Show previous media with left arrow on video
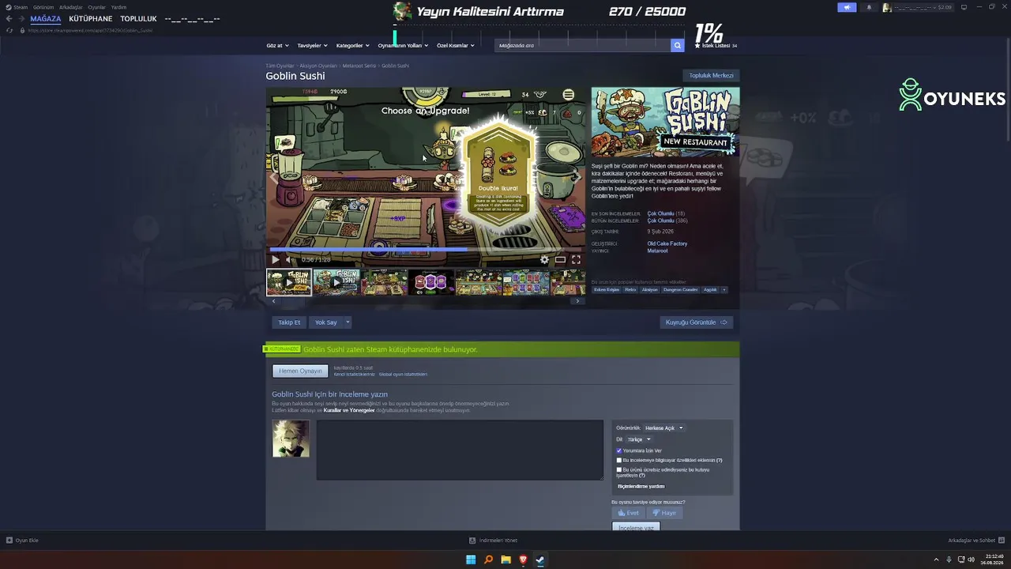The height and width of the screenshot is (569, 1011). 274,177
